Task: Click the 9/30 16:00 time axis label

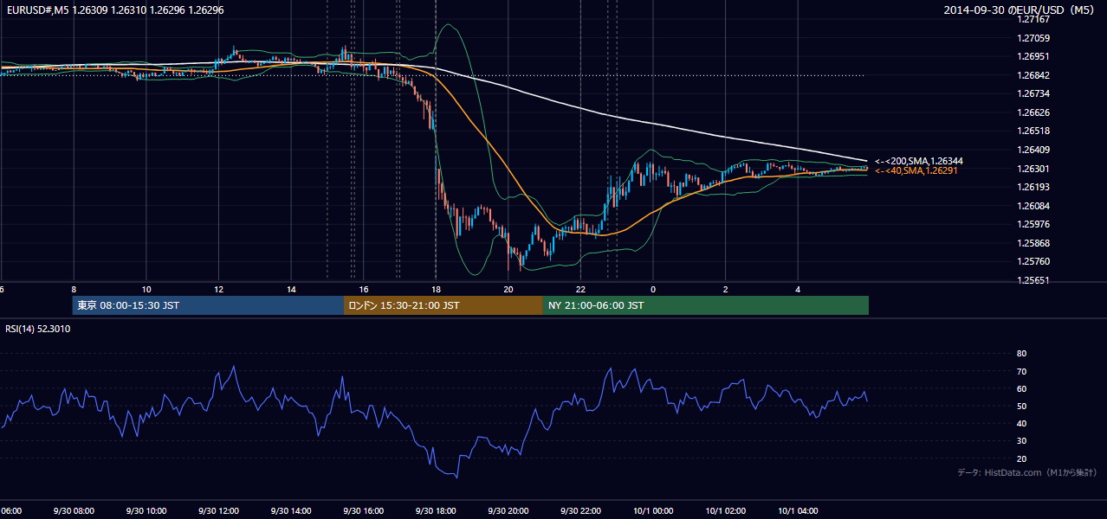Action: pos(363,511)
